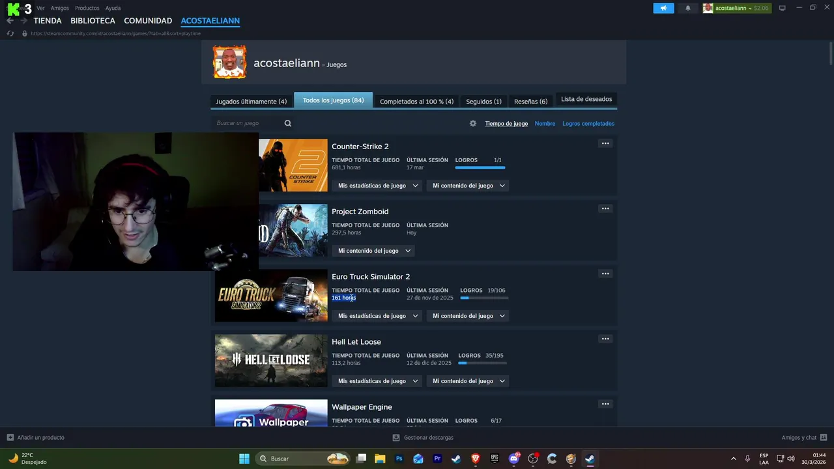Click the acostaeliann profile avatar picture
Image resolution: width=834 pixels, height=469 pixels.
[229, 62]
